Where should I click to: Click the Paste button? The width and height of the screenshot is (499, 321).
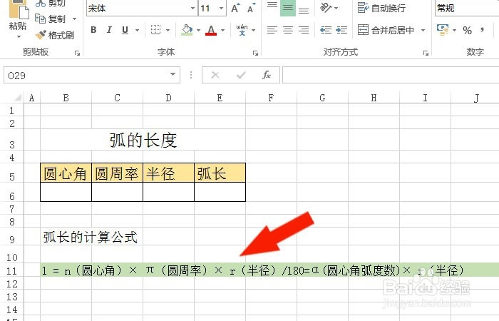coord(18,19)
